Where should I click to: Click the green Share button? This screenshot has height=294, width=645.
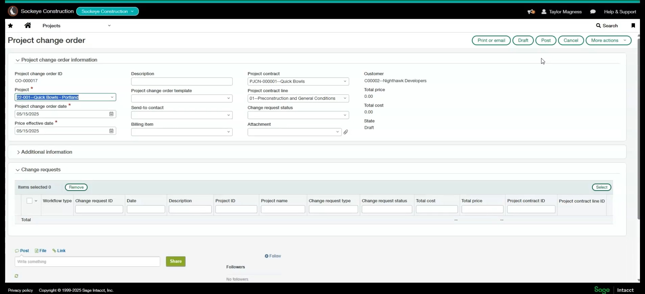(176, 261)
